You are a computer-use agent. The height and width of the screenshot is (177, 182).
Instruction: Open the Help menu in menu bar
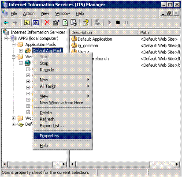tap(80, 14)
